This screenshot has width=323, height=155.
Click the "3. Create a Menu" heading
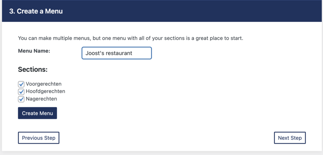pos(36,11)
